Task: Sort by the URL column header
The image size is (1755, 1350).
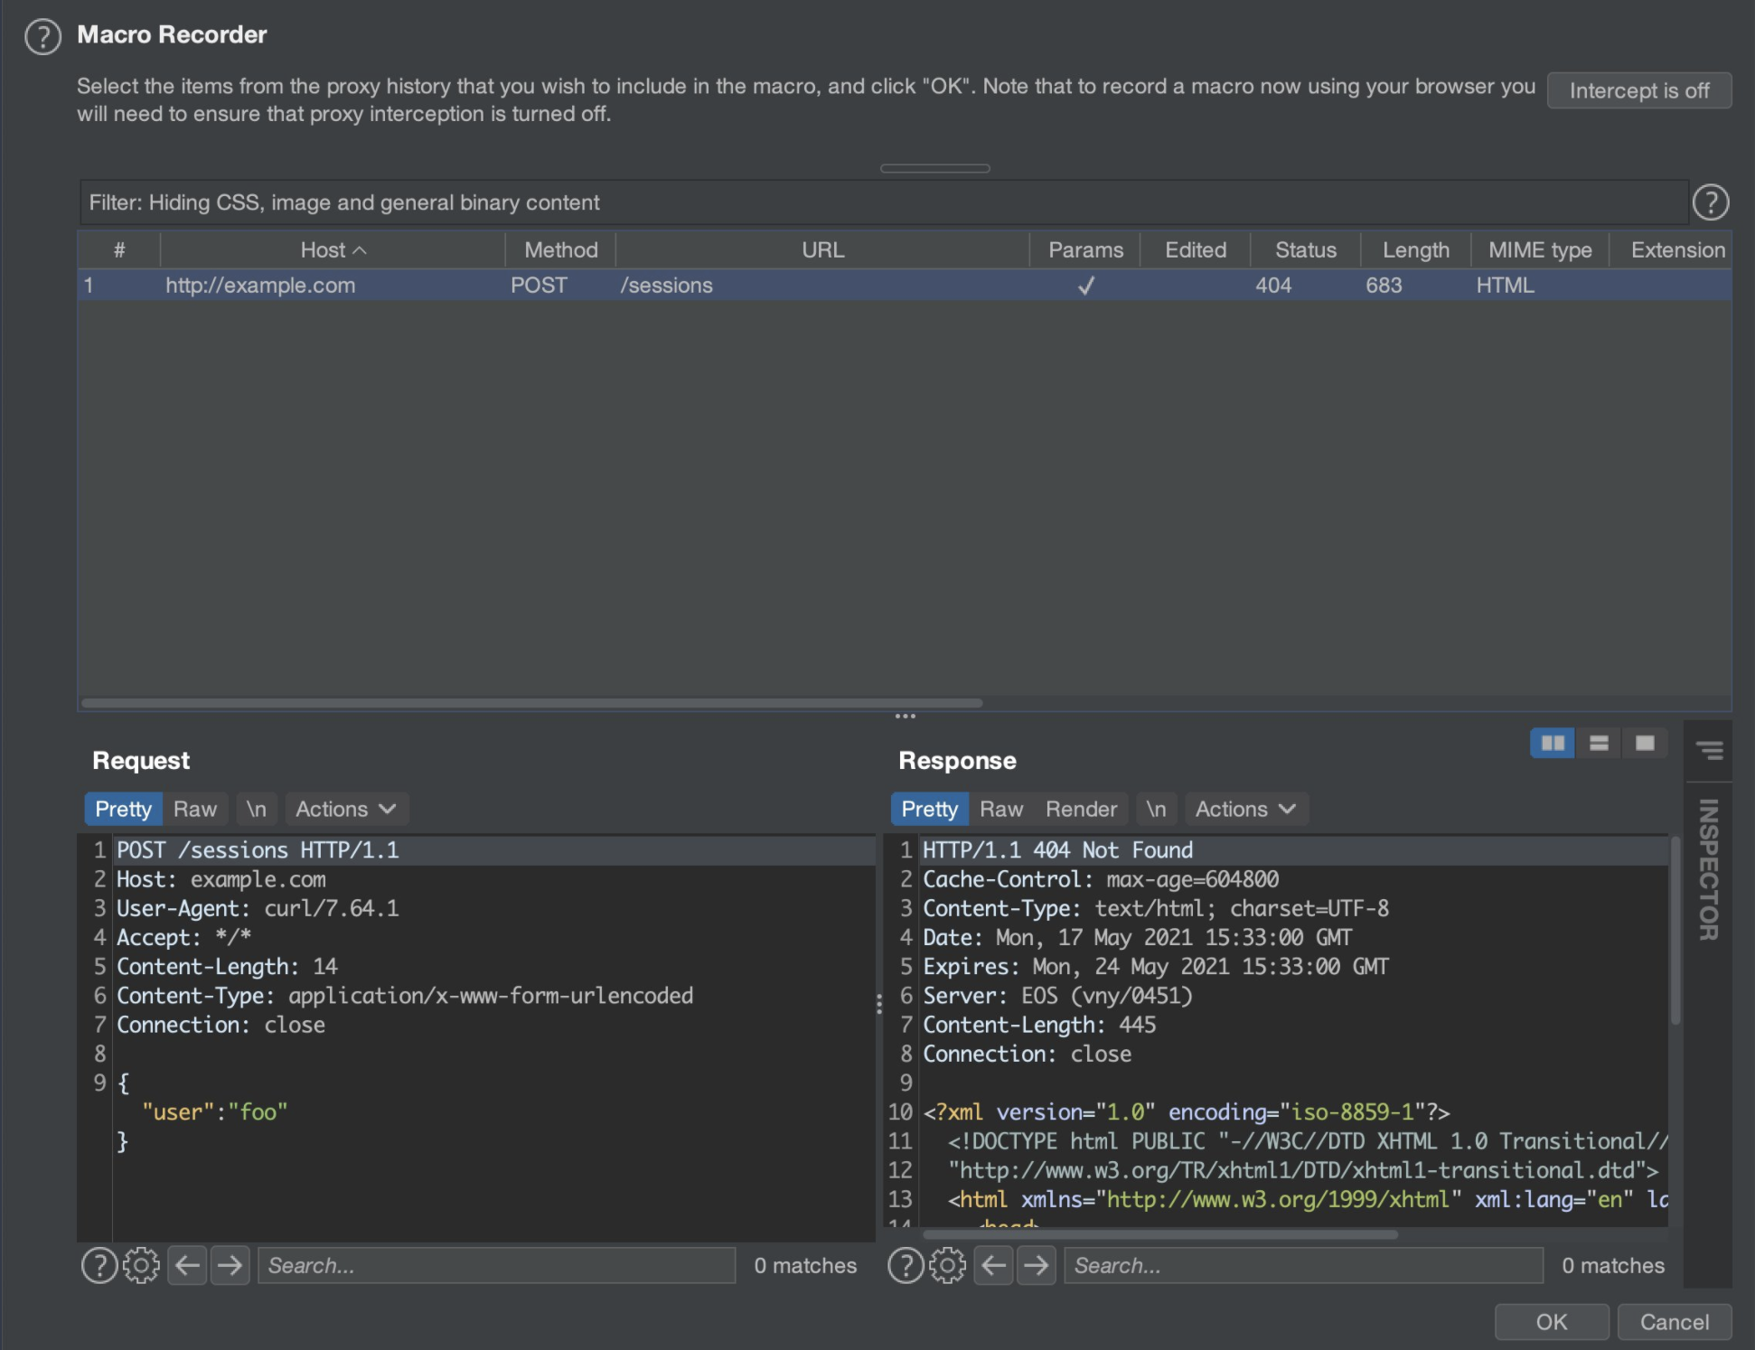Action: pyautogui.click(x=822, y=250)
